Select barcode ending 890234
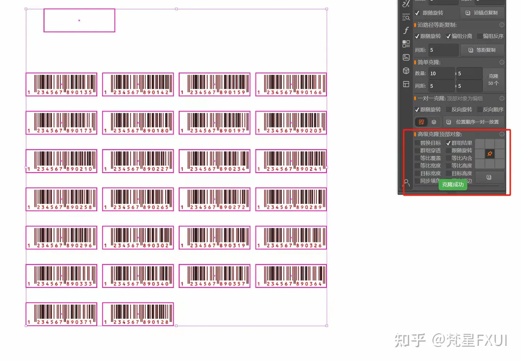Image resolution: width=521 pixels, height=361 pixels. [x=215, y=161]
